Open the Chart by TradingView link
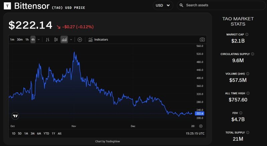 pos(107,141)
